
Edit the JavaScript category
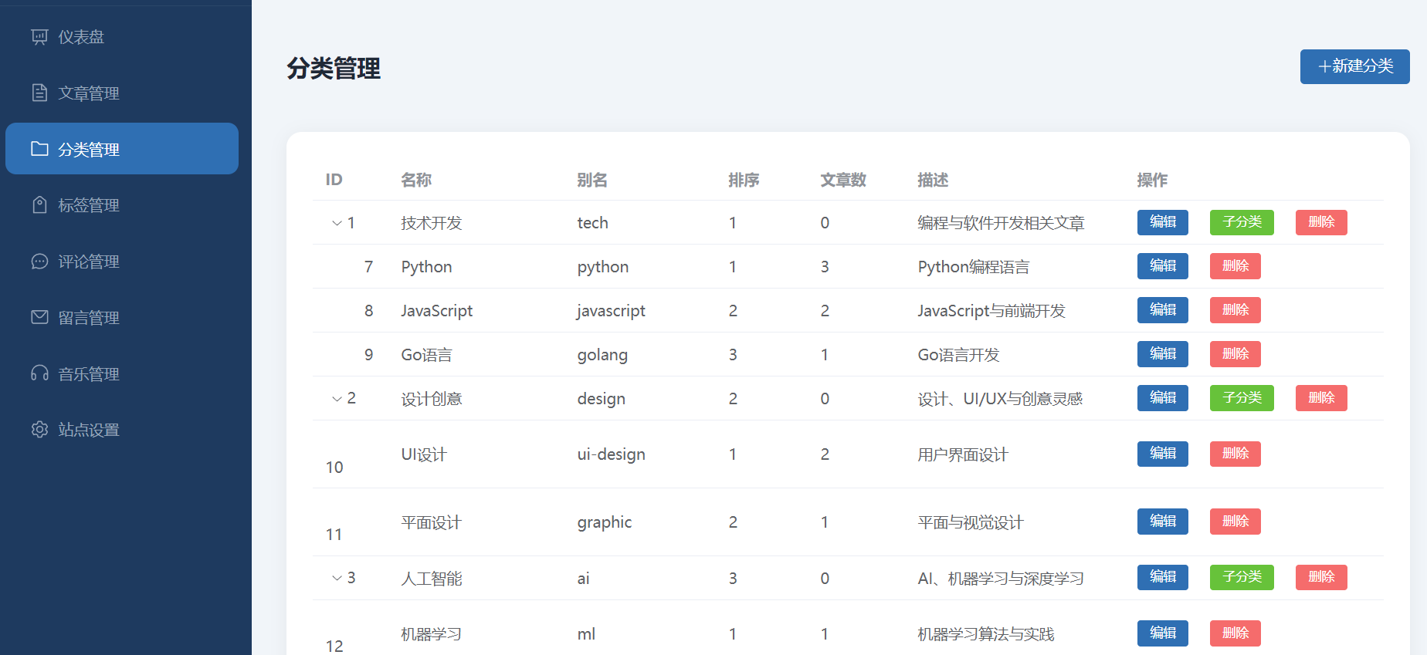point(1163,310)
